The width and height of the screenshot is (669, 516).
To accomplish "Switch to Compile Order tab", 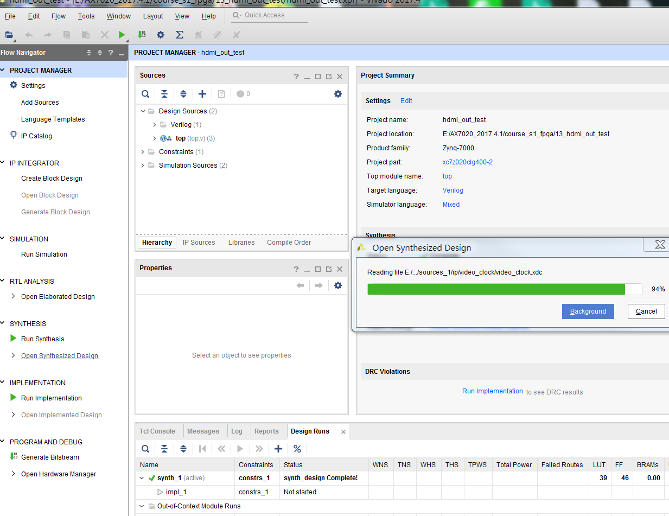I will pos(289,243).
